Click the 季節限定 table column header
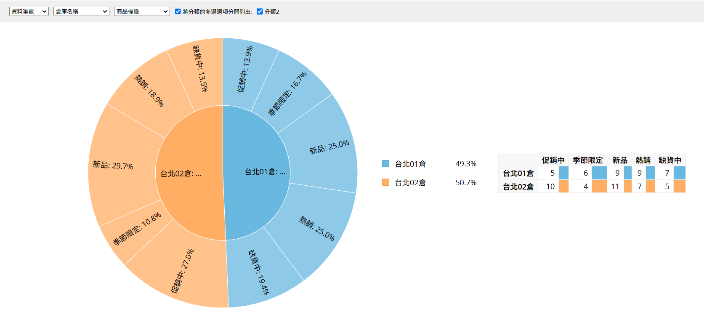Image resolution: width=704 pixels, height=323 pixels. pyautogui.click(x=587, y=160)
